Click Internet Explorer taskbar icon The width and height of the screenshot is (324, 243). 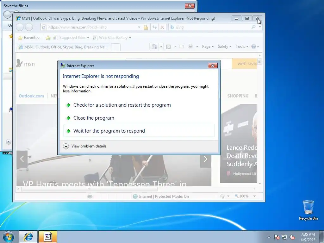[x=28, y=237]
